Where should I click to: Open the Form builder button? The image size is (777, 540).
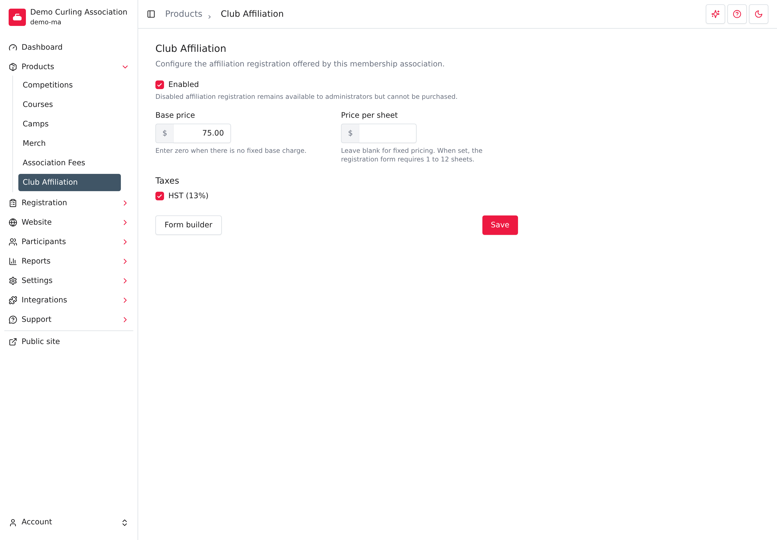point(188,225)
